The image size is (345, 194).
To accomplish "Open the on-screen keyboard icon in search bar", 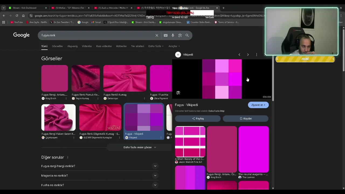I will (x=165, y=35).
